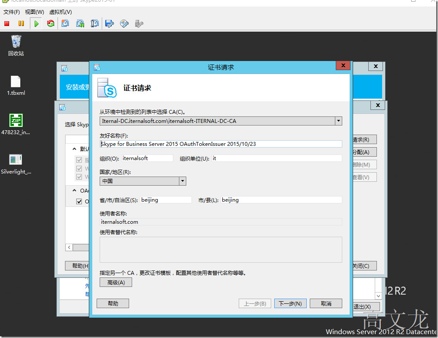Click the 友好名称 friendly name field
This screenshot has width=438, height=338.
pos(221,144)
